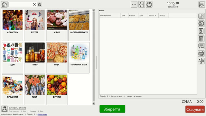Click scroll down arrow of category list
Screen dimensions: 206x116
point(94,104)
